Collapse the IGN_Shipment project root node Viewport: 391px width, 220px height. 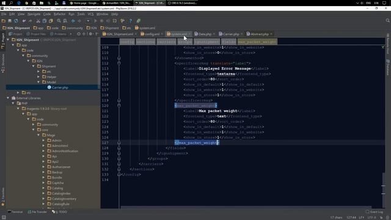(8, 40)
